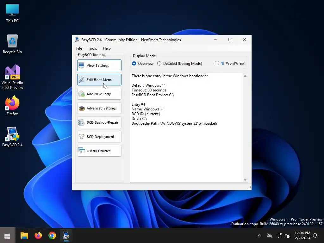Click the 'EasyBCD Boot Device: C:\' line
This screenshot has height=243, width=324.
pyautogui.click(x=153, y=95)
